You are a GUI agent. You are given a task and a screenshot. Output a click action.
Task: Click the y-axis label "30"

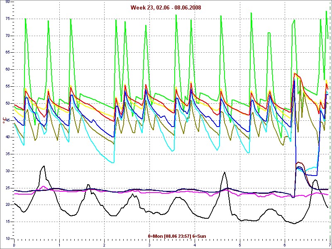[7, 171]
